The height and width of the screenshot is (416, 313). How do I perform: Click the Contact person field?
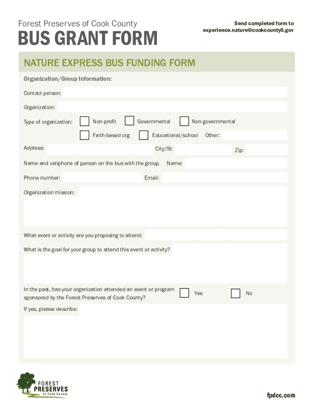click(175, 93)
